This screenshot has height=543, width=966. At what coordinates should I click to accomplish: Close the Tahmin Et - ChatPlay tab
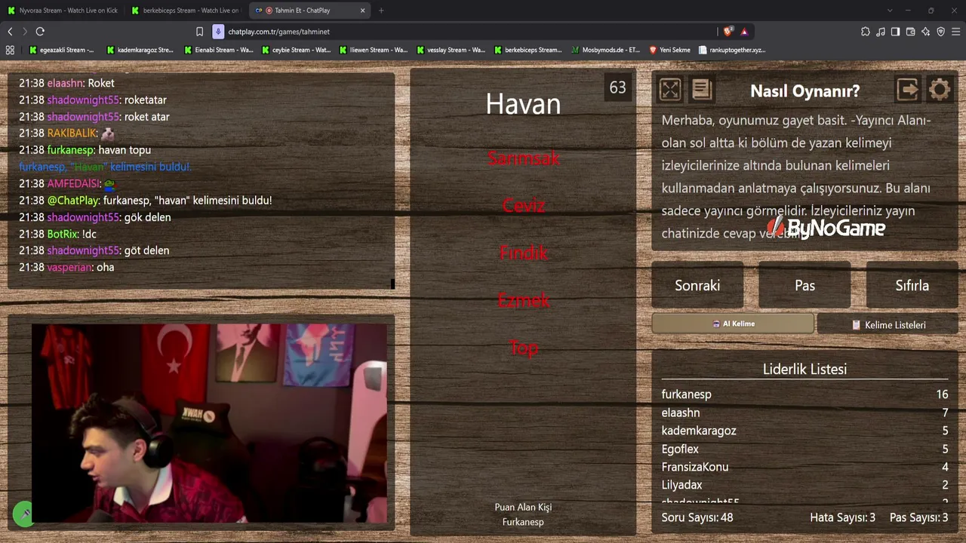pos(362,11)
